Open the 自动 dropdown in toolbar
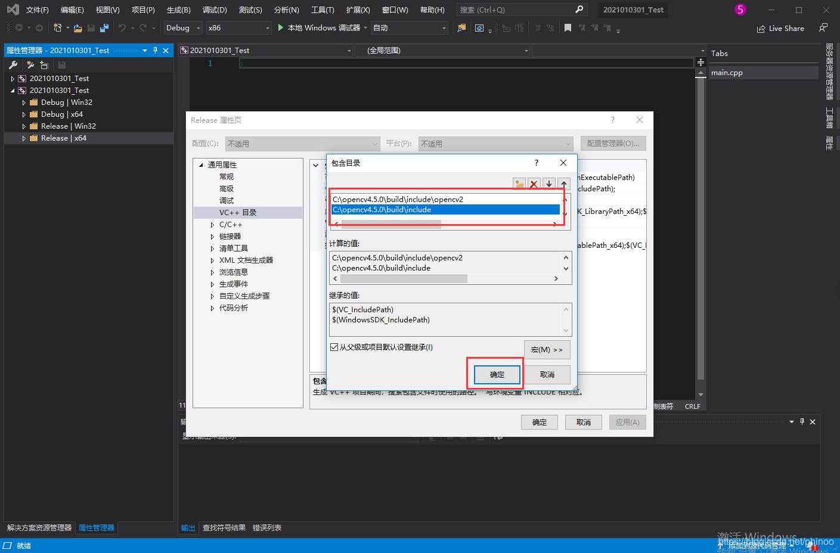The width and height of the screenshot is (840, 553). [409, 28]
